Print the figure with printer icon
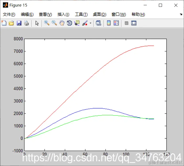 26,23
